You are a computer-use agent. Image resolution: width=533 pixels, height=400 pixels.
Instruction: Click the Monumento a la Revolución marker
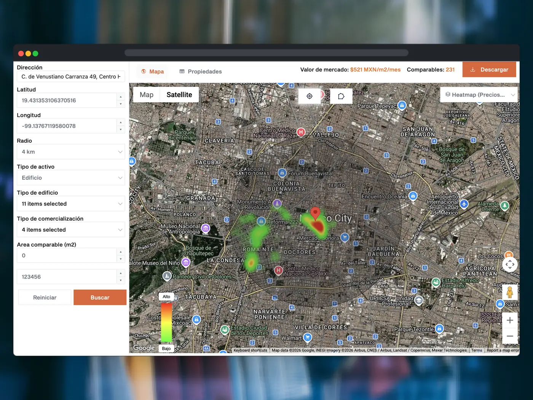tap(277, 204)
